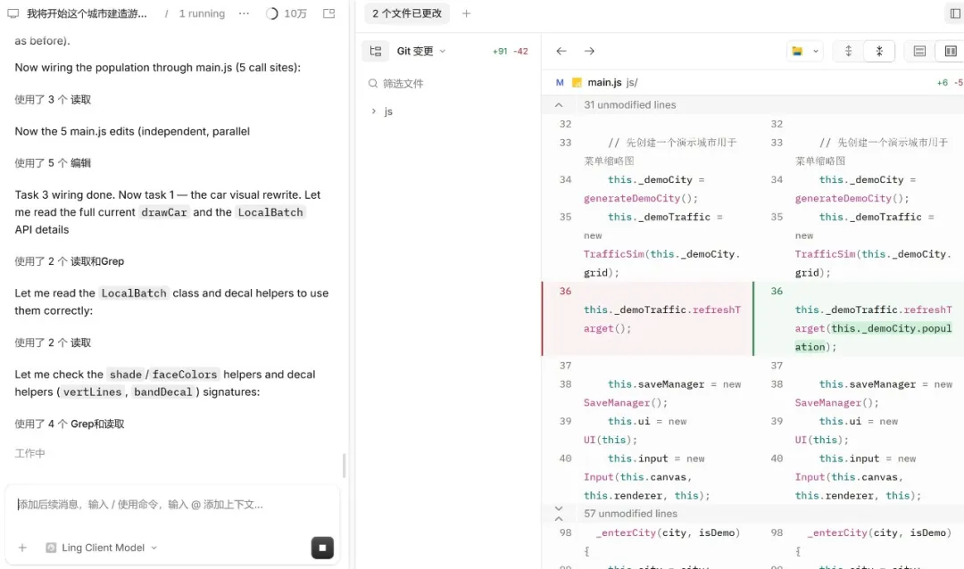Click the deleted line 36 on left side

coord(647,319)
